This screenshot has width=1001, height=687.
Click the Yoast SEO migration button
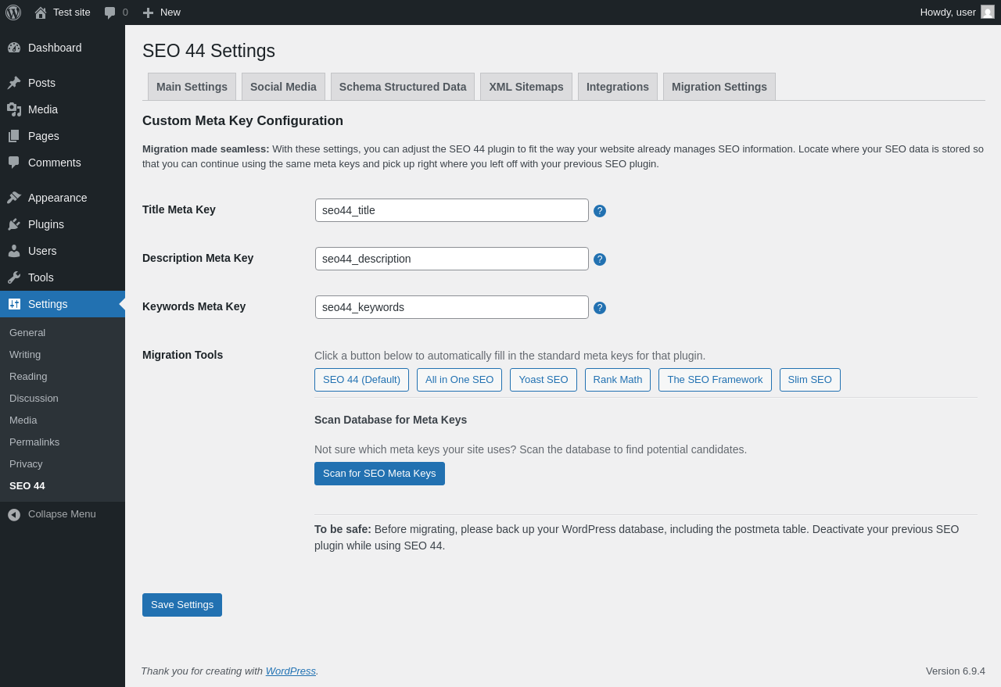tap(544, 380)
